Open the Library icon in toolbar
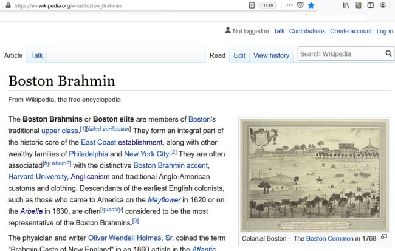395x251 pixels. tap(346, 5)
